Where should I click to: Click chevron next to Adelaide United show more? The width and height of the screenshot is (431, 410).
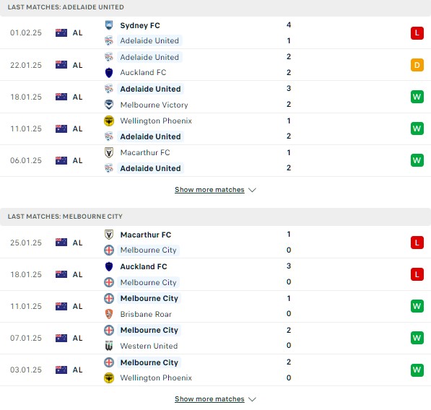click(x=252, y=190)
